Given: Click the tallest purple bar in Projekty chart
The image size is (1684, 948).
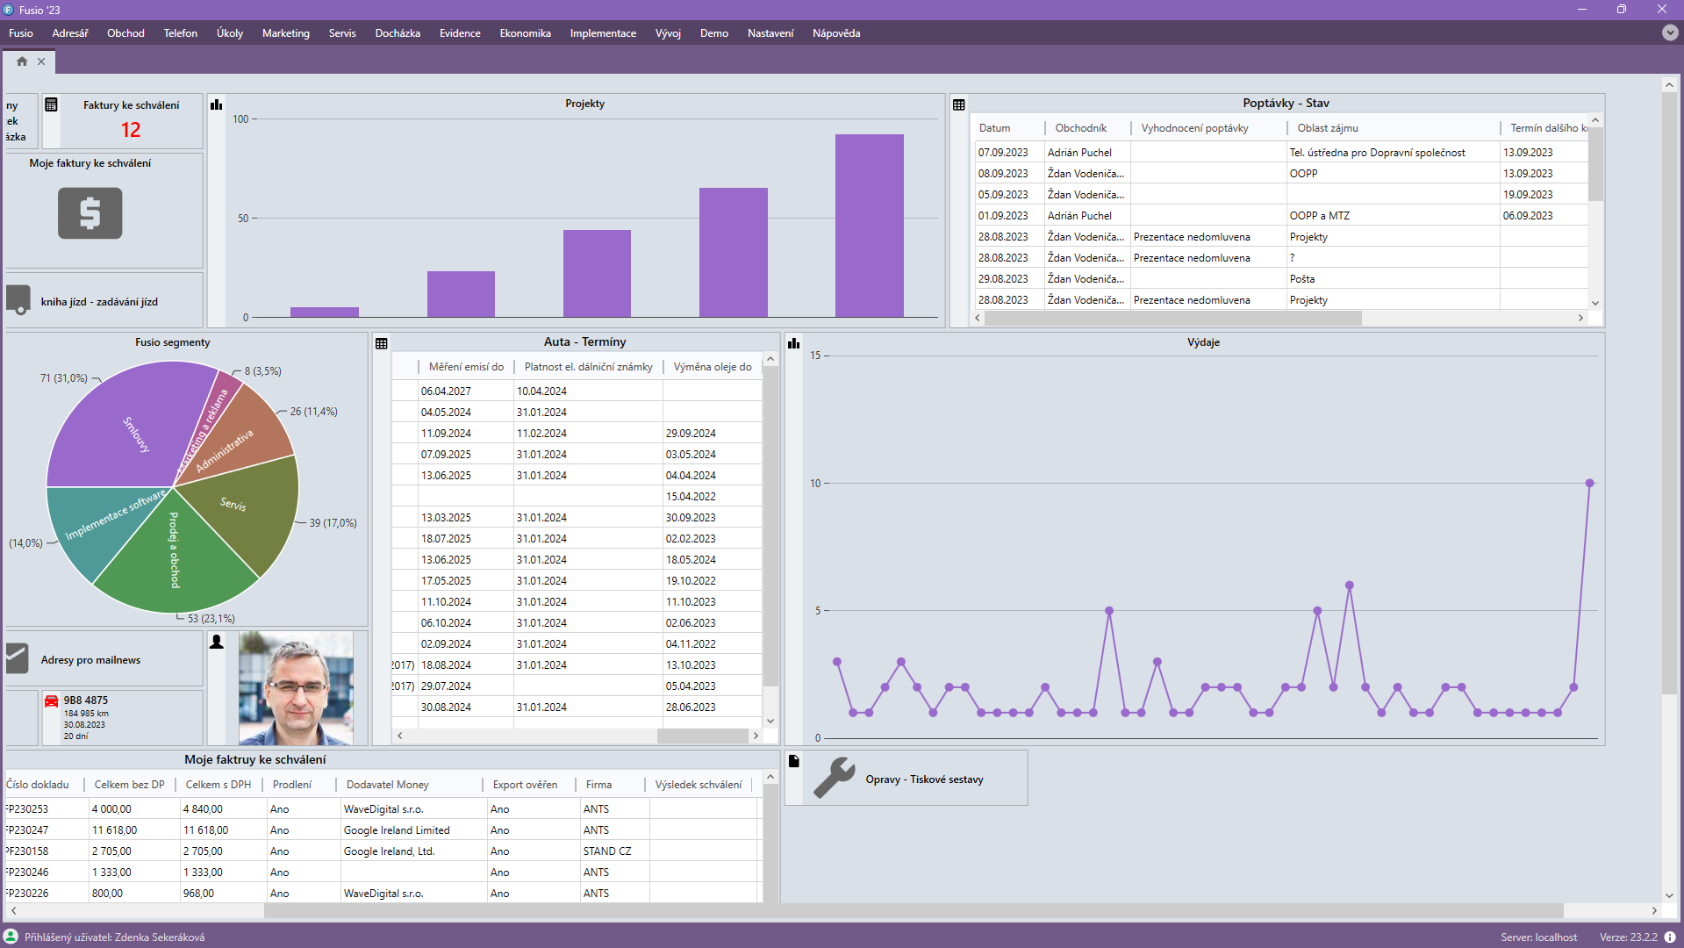Looking at the screenshot, I should click(x=869, y=226).
